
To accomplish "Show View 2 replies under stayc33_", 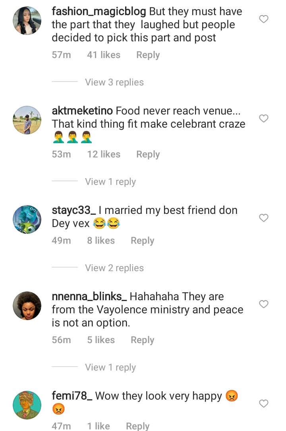I will [x=114, y=268].
